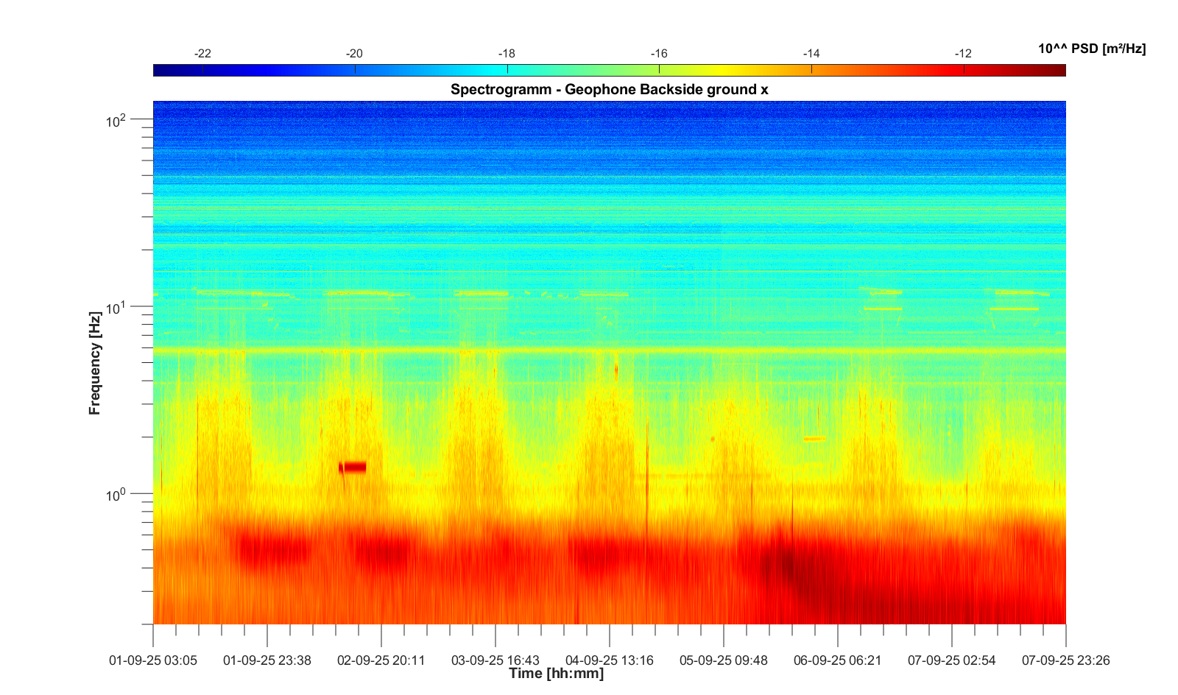Screen dimensions: 1178x695
Task: Select the 01-09-25 23:38 time label
Action: tap(267, 660)
